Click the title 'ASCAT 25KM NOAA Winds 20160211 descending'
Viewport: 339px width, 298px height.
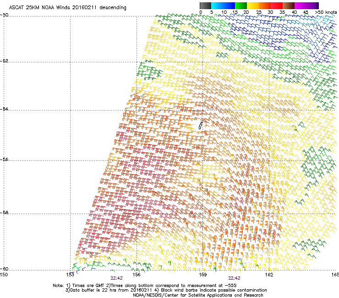(67, 7)
